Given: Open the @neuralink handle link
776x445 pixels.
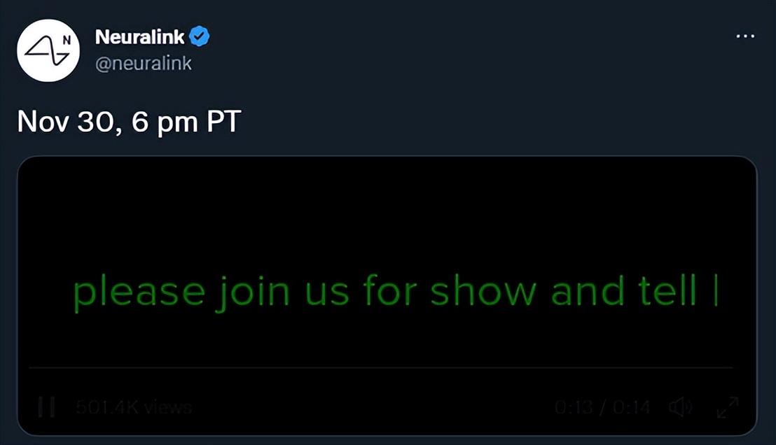Looking at the screenshot, I should click(x=144, y=64).
